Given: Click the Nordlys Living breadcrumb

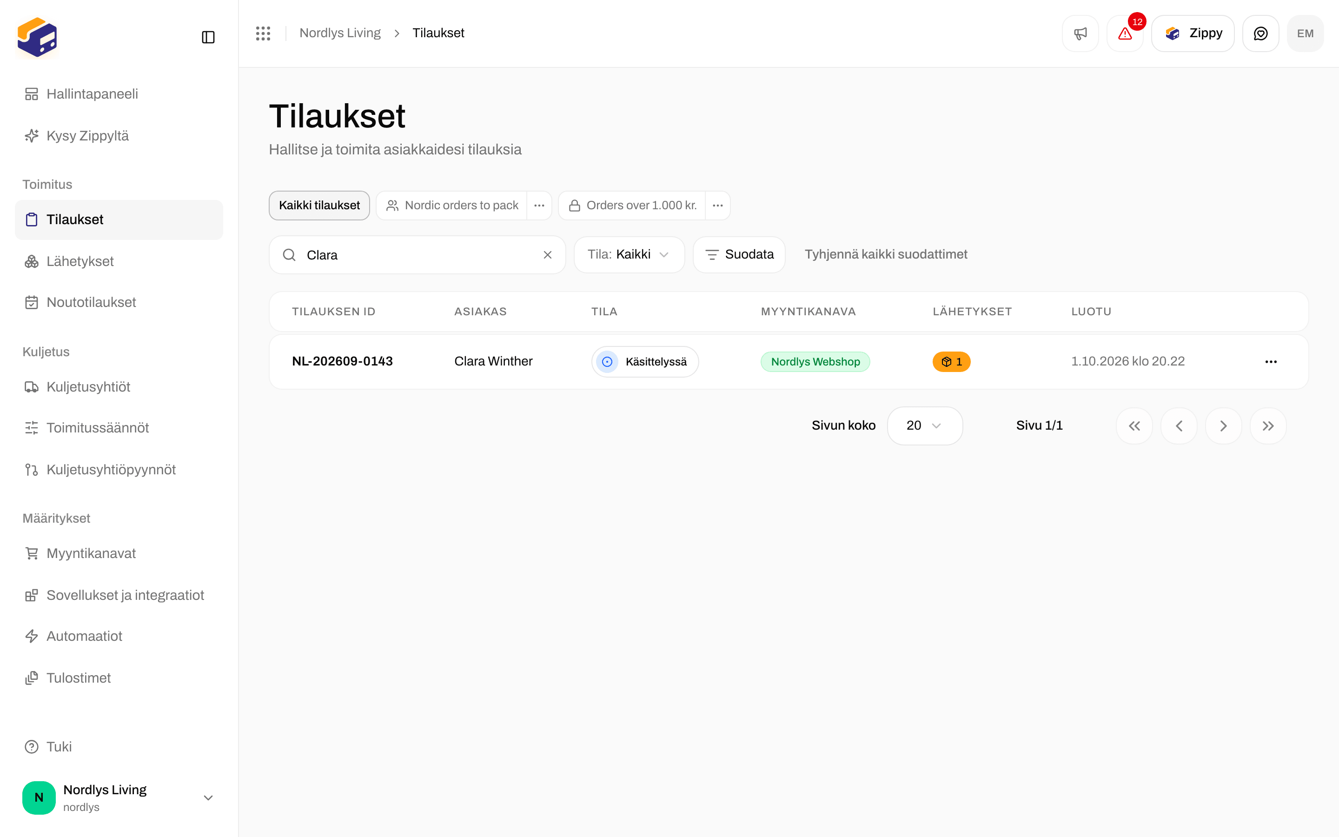Looking at the screenshot, I should click(x=340, y=33).
